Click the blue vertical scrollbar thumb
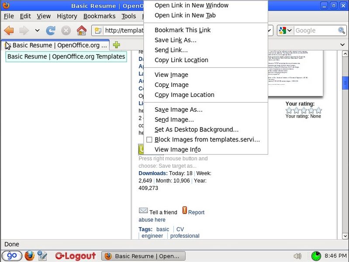 (x=345, y=83)
